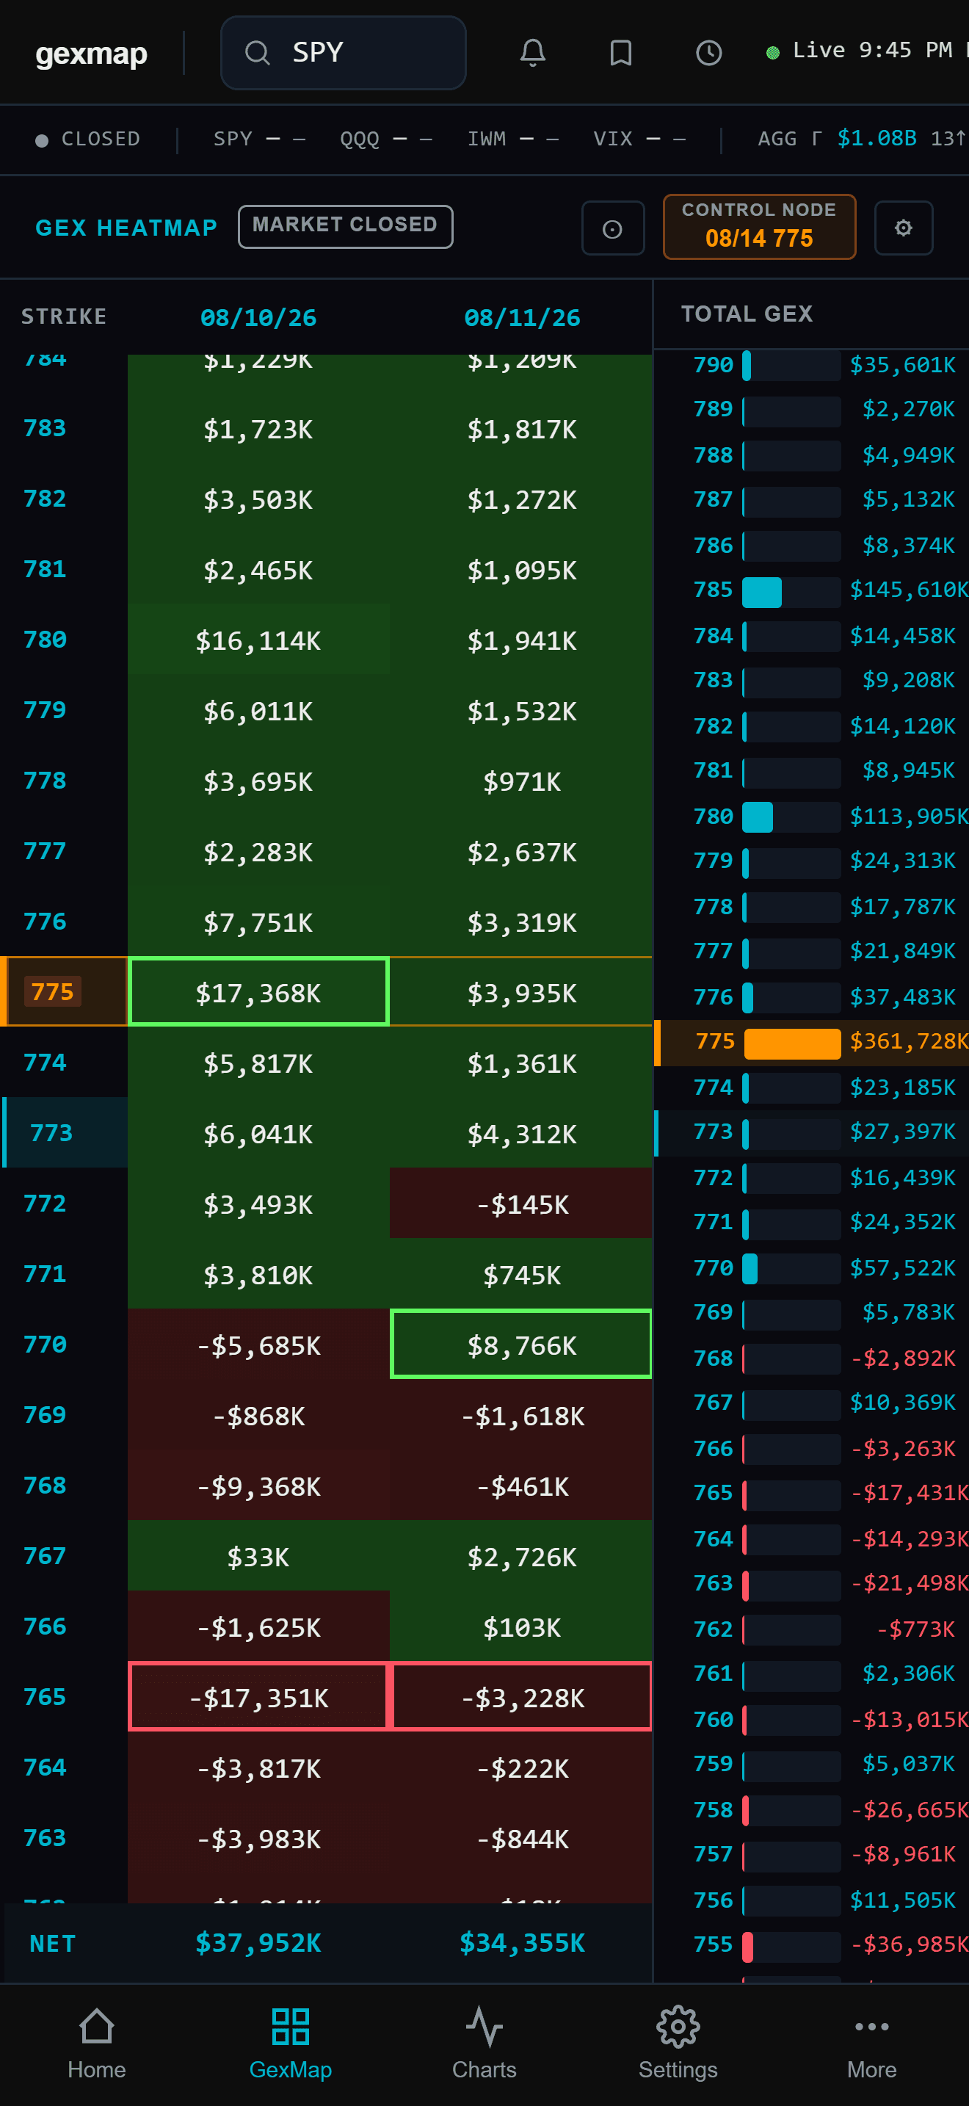The width and height of the screenshot is (969, 2106).
Task: Click the CLOSED market status indicator
Action: point(88,139)
